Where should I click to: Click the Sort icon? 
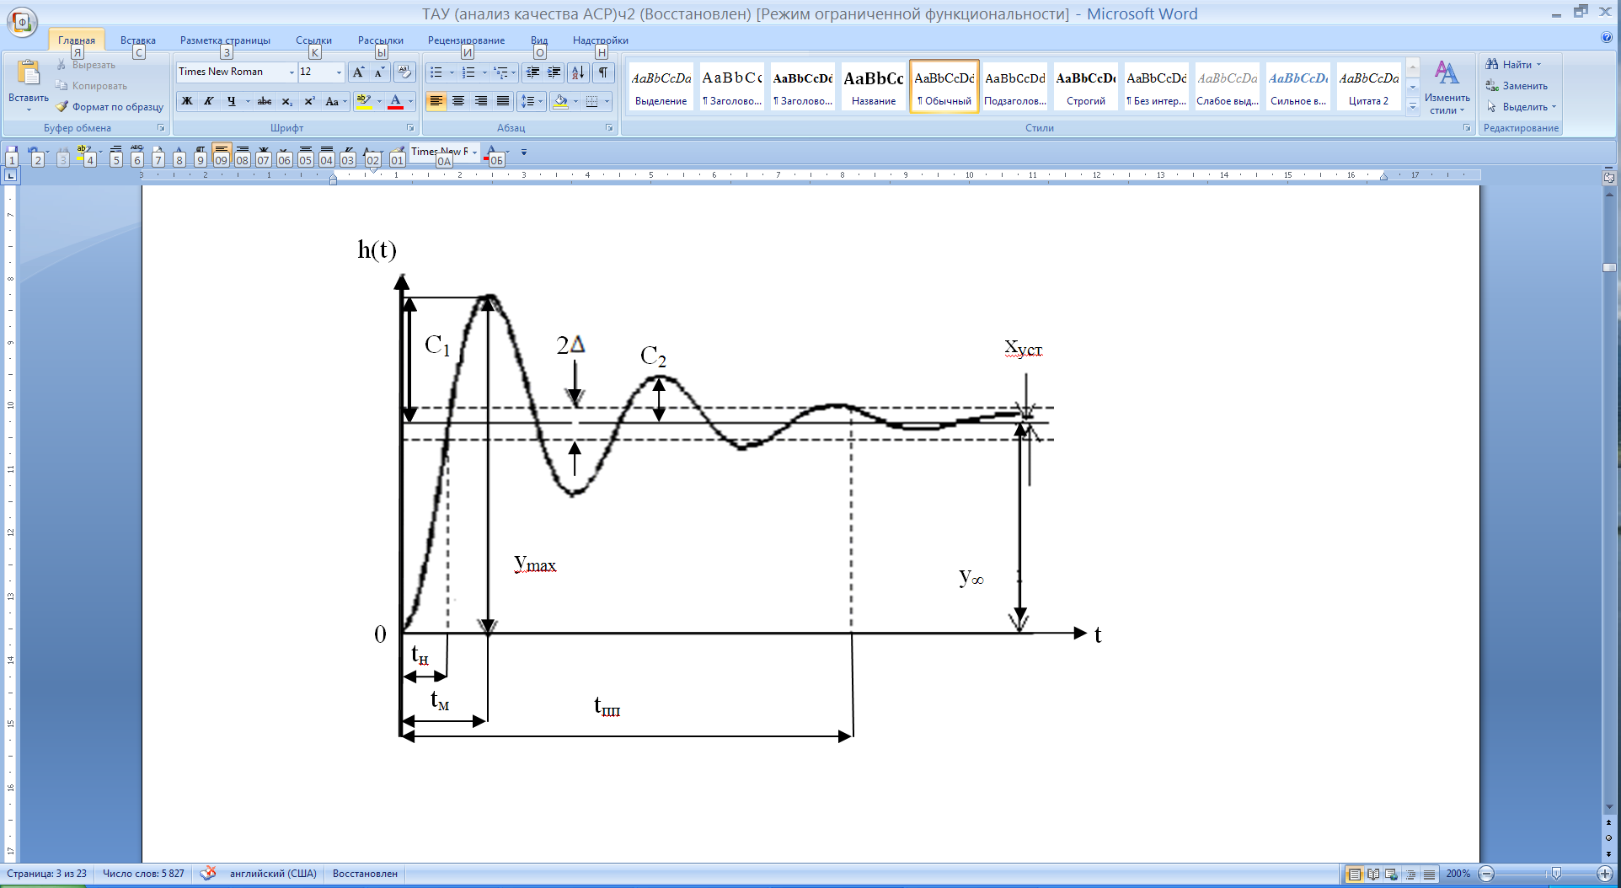[578, 72]
